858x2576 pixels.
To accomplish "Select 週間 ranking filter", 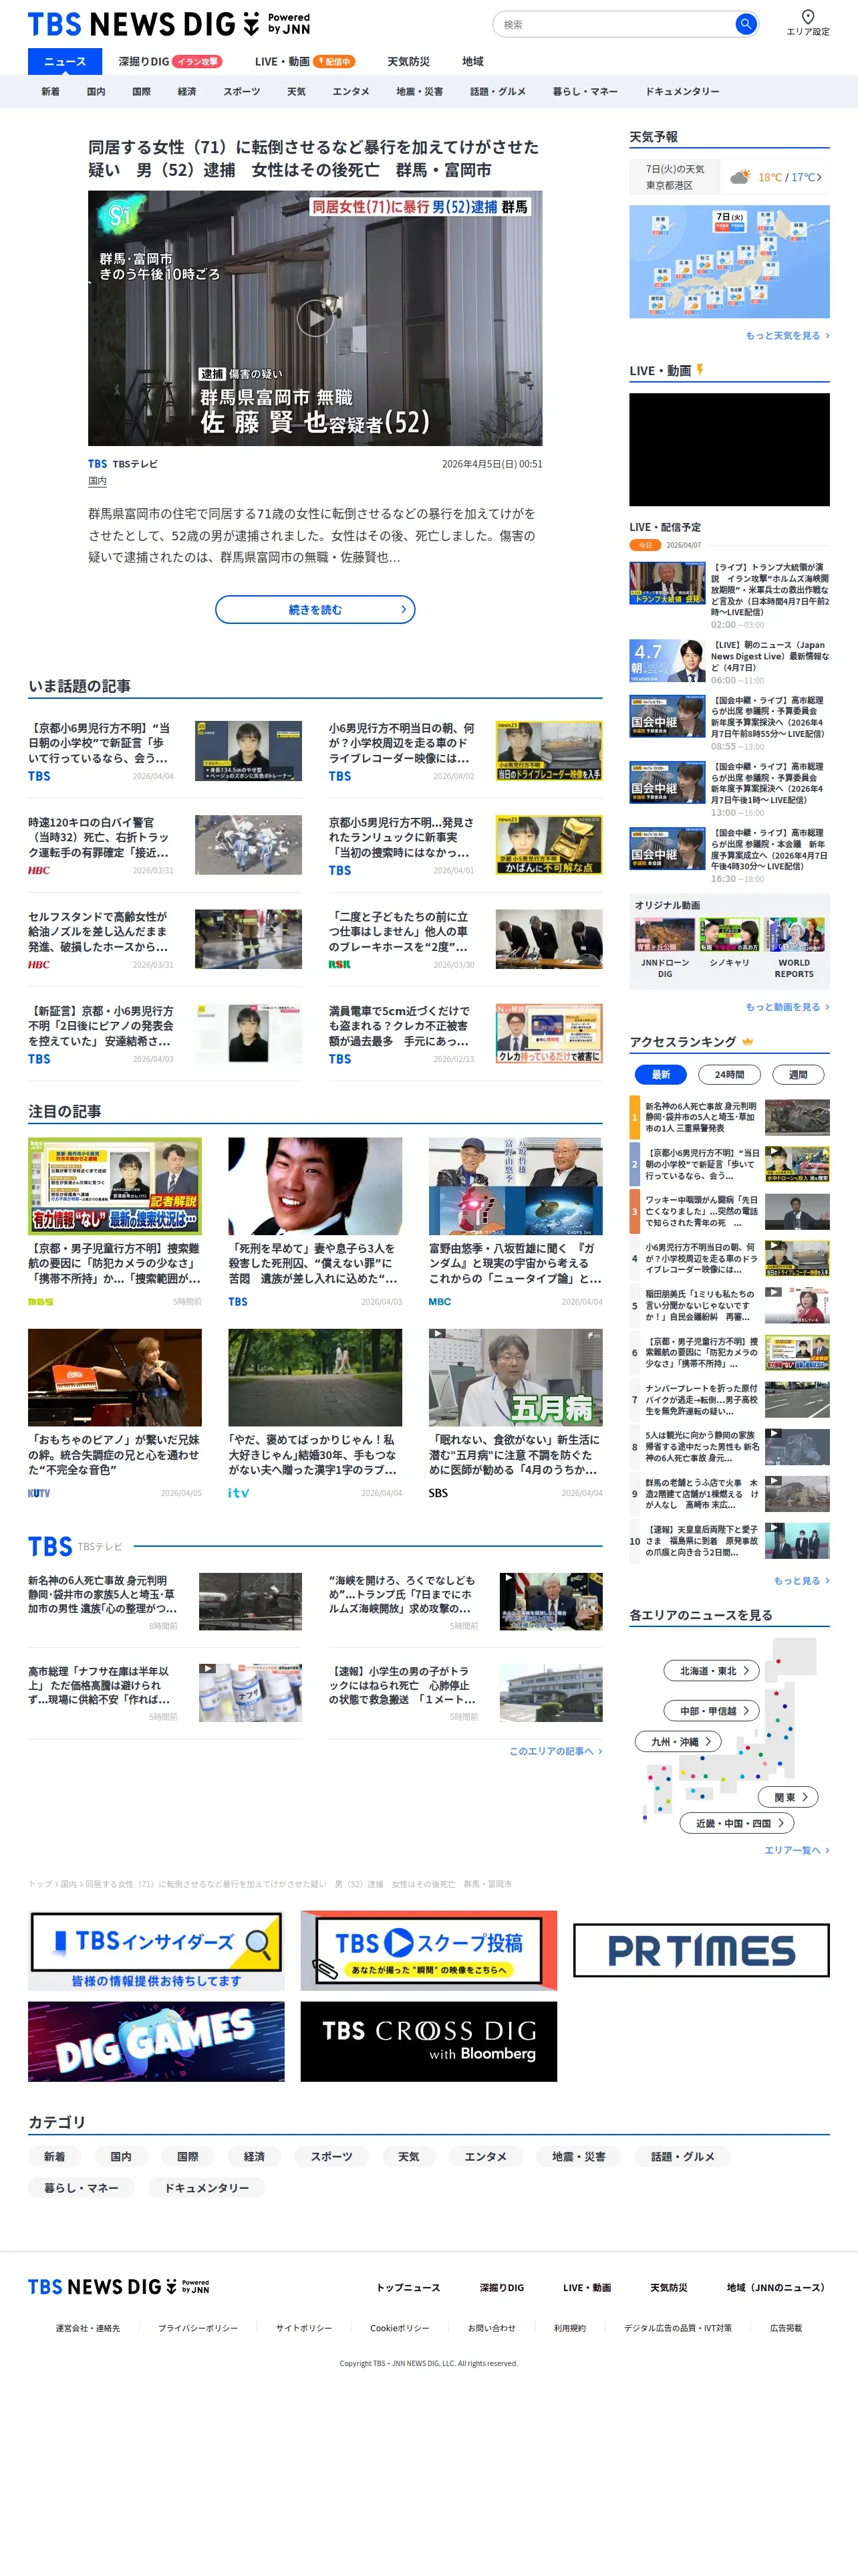I will [x=798, y=1074].
